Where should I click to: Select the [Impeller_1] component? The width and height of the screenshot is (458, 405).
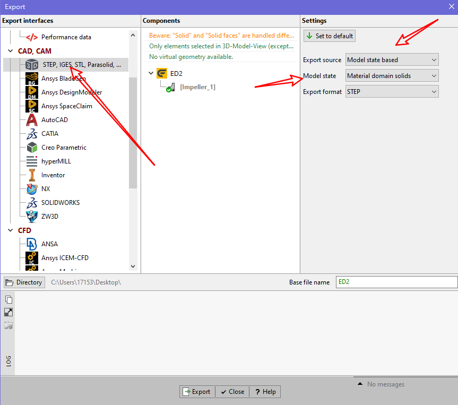pyautogui.click(x=198, y=87)
